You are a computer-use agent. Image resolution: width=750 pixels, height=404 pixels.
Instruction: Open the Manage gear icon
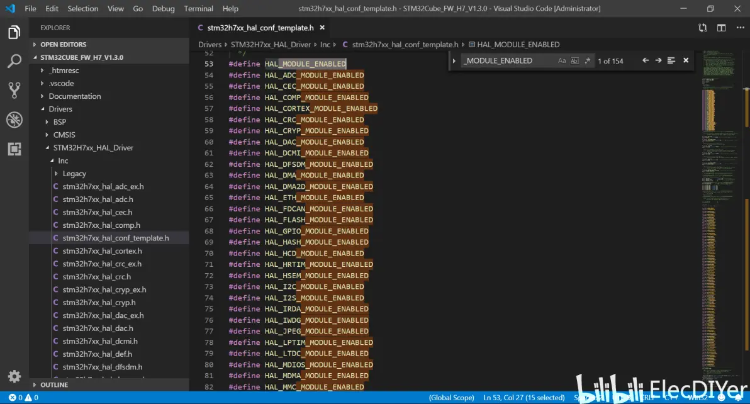click(14, 376)
